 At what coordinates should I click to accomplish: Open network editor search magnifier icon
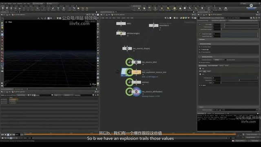pos(192,18)
